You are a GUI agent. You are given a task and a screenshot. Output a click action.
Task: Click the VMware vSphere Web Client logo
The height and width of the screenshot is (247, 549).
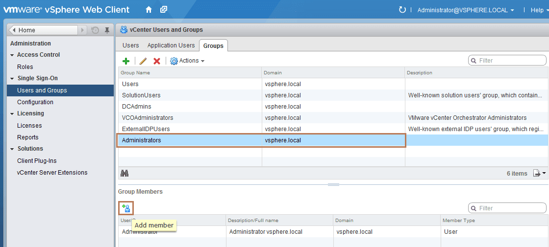click(67, 9)
